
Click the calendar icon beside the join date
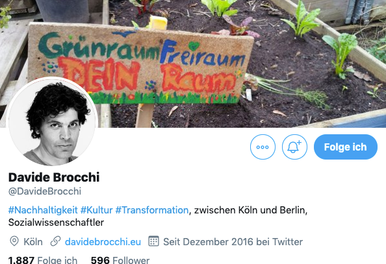tap(154, 241)
